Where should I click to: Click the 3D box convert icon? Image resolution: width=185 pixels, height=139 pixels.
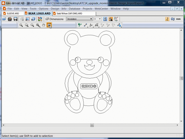point(33,19)
